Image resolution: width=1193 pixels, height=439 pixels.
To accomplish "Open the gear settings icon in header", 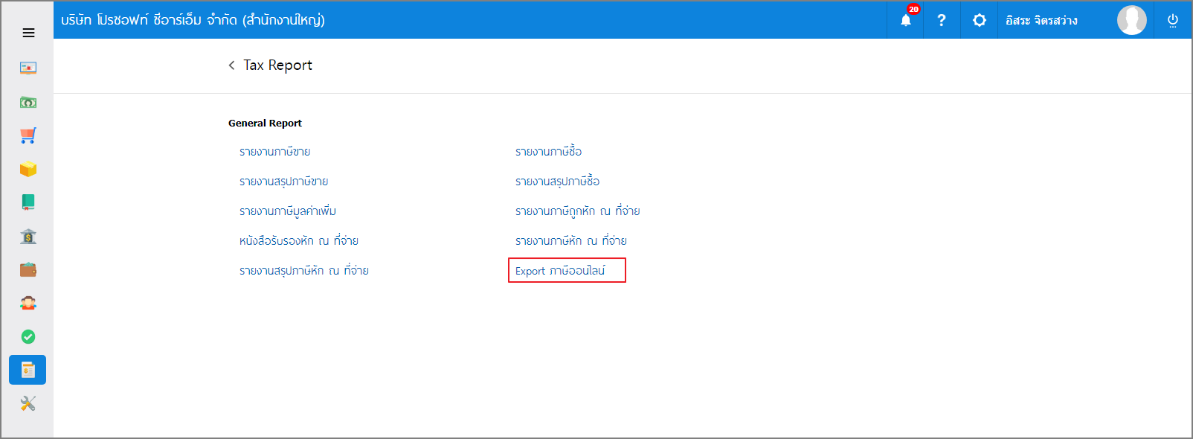I will pyautogui.click(x=980, y=20).
